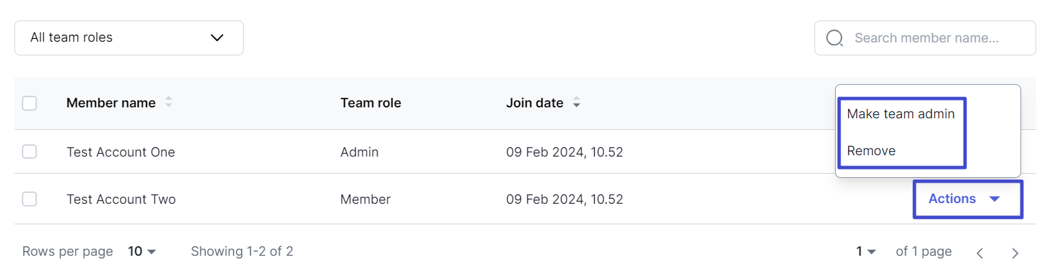Open the page number dropdown
Image resolution: width=1041 pixels, height=279 pixels.
coord(866,252)
